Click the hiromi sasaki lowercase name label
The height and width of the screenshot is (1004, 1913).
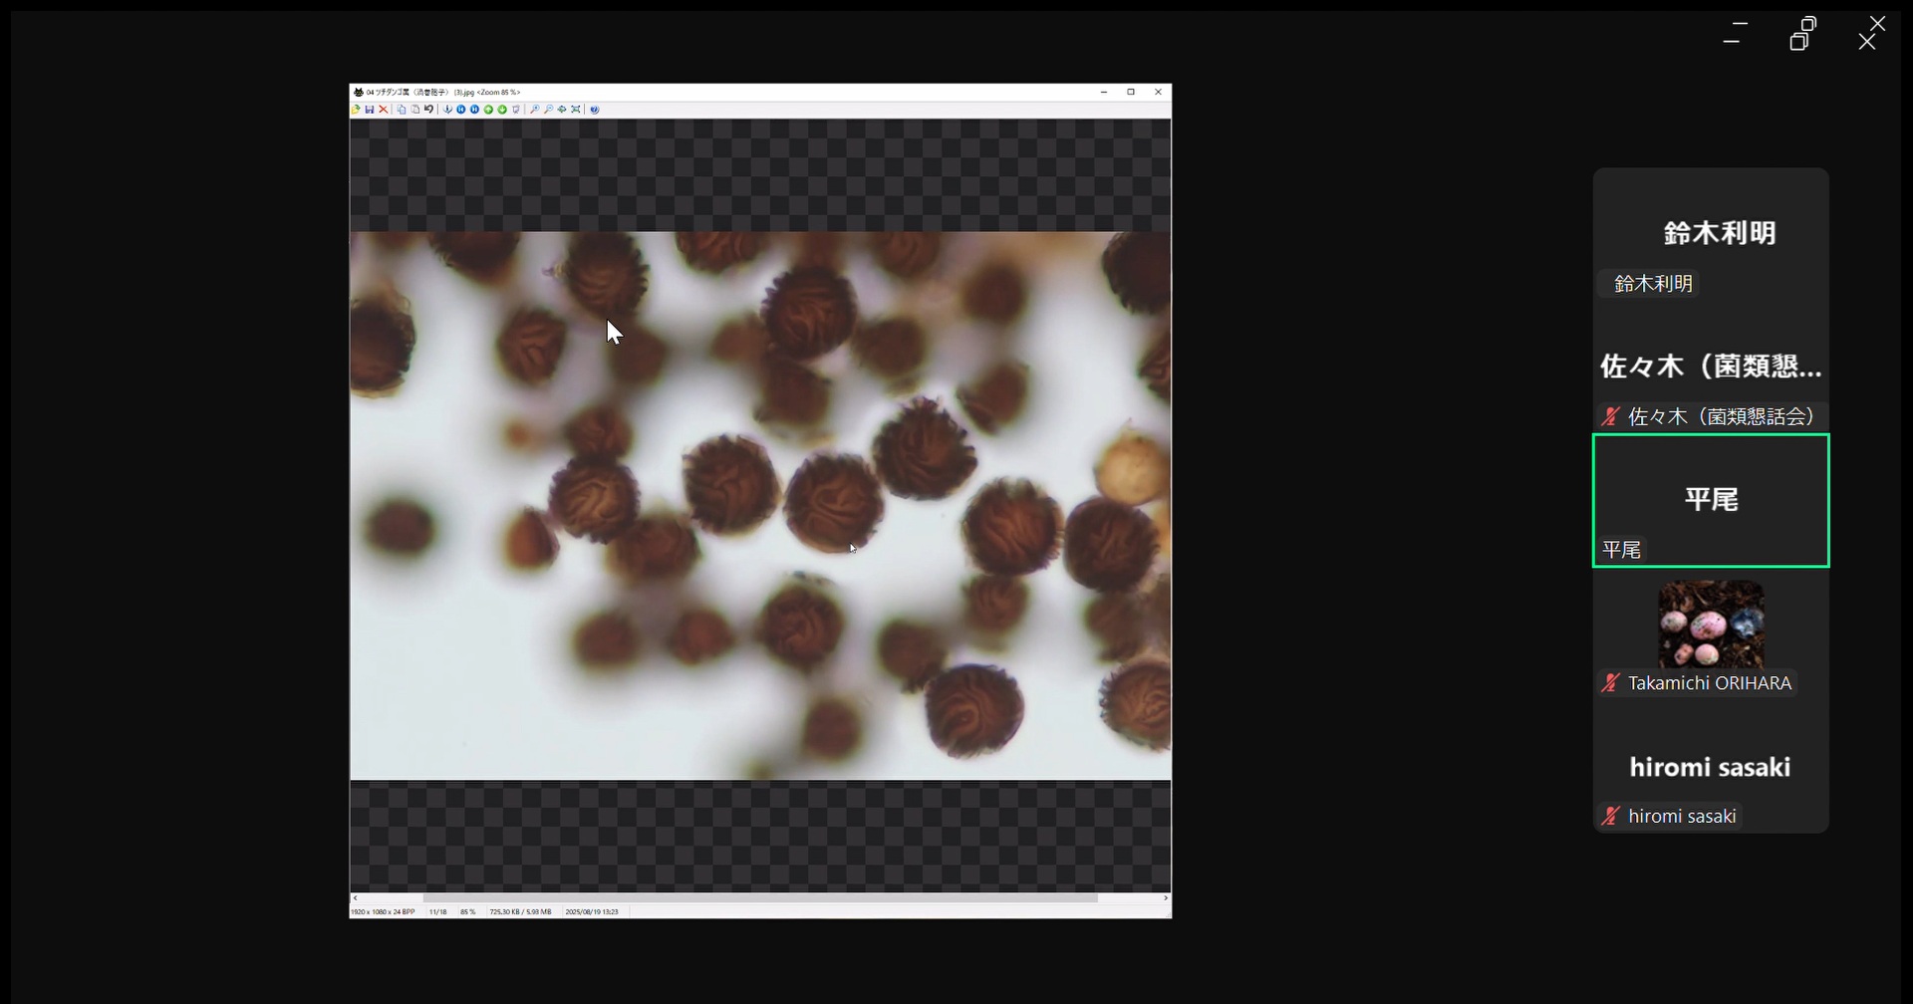(1682, 817)
